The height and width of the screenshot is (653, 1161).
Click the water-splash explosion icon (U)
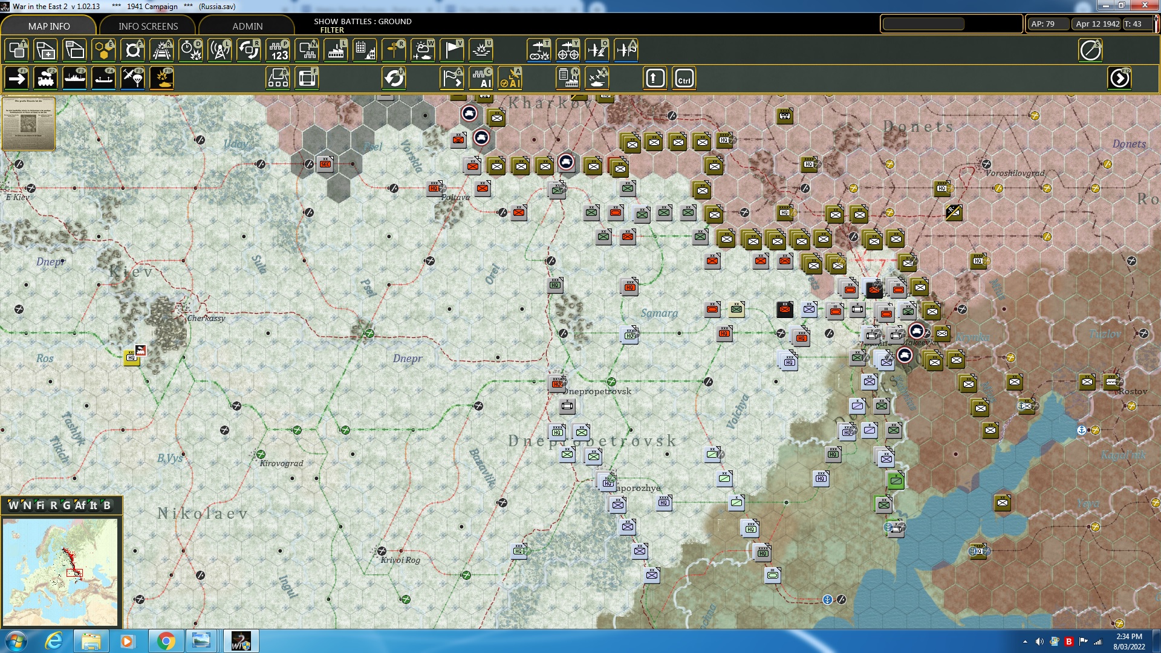[x=481, y=50]
